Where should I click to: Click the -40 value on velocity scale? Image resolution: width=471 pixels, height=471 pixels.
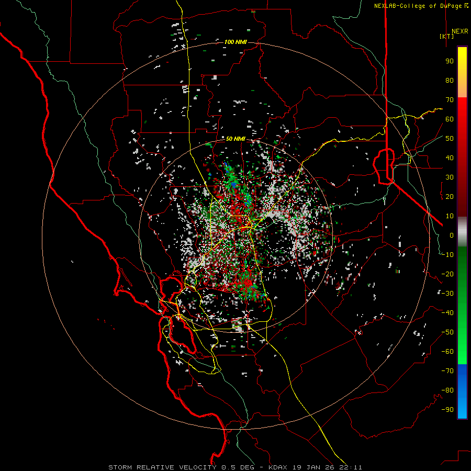click(x=447, y=313)
